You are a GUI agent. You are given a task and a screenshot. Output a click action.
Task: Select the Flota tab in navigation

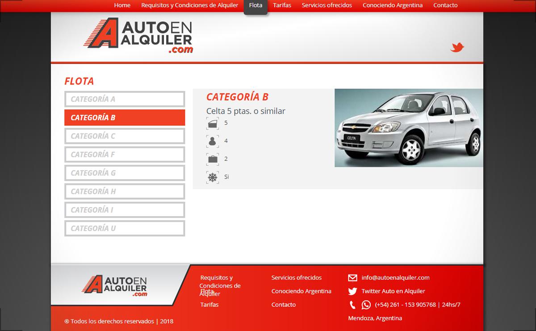255,6
